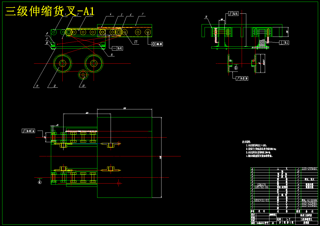Select the scale value 1:7 in the title block
The width and height of the screenshot is (320, 226).
pos(288,219)
